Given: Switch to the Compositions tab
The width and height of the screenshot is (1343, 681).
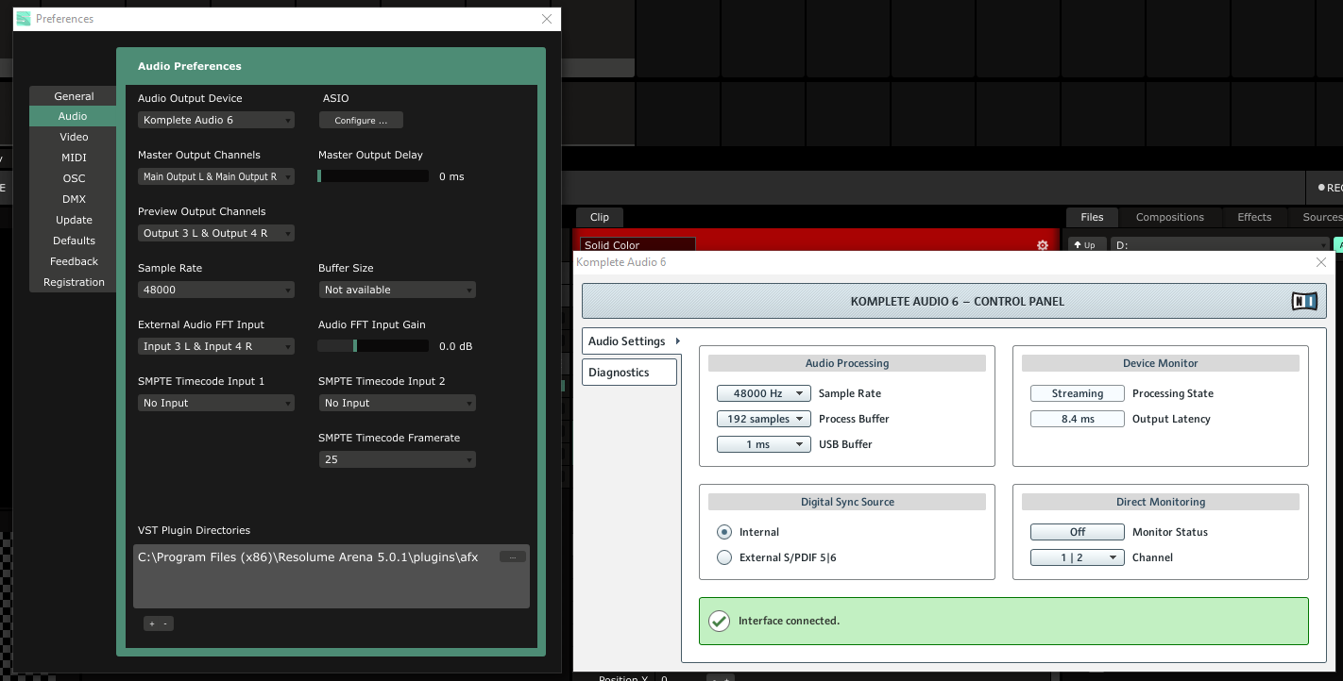Looking at the screenshot, I should [1169, 217].
